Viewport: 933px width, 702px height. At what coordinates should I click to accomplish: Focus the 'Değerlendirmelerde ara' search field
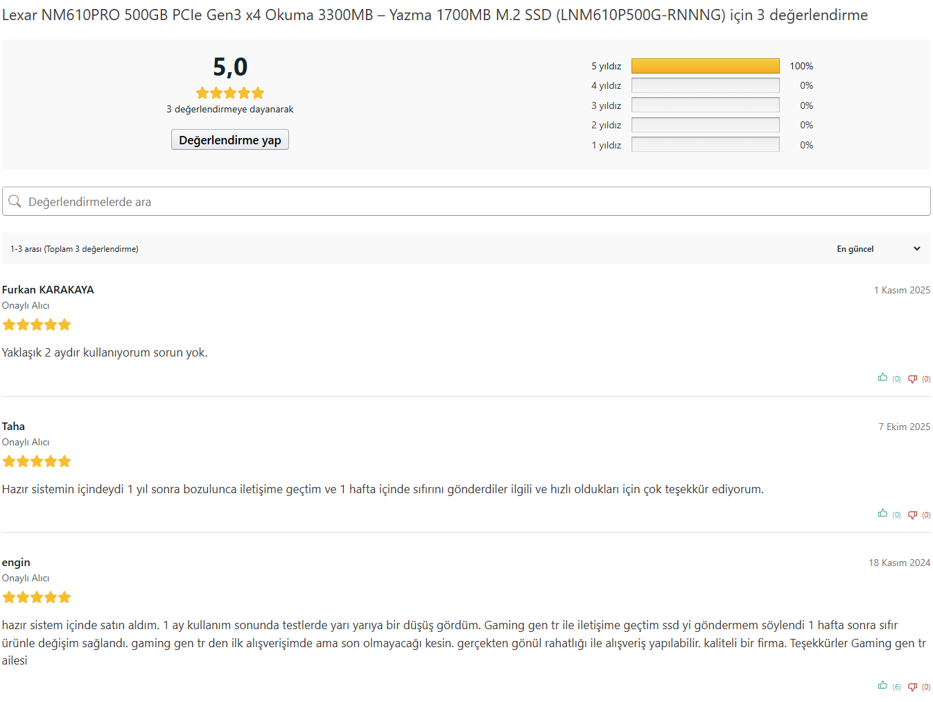pyautogui.click(x=466, y=201)
